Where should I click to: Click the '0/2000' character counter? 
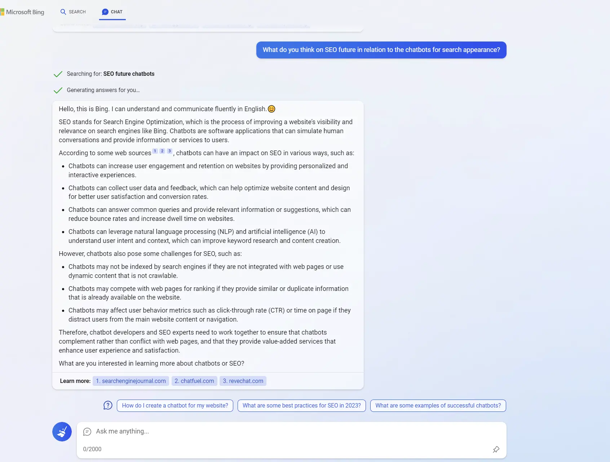point(92,449)
